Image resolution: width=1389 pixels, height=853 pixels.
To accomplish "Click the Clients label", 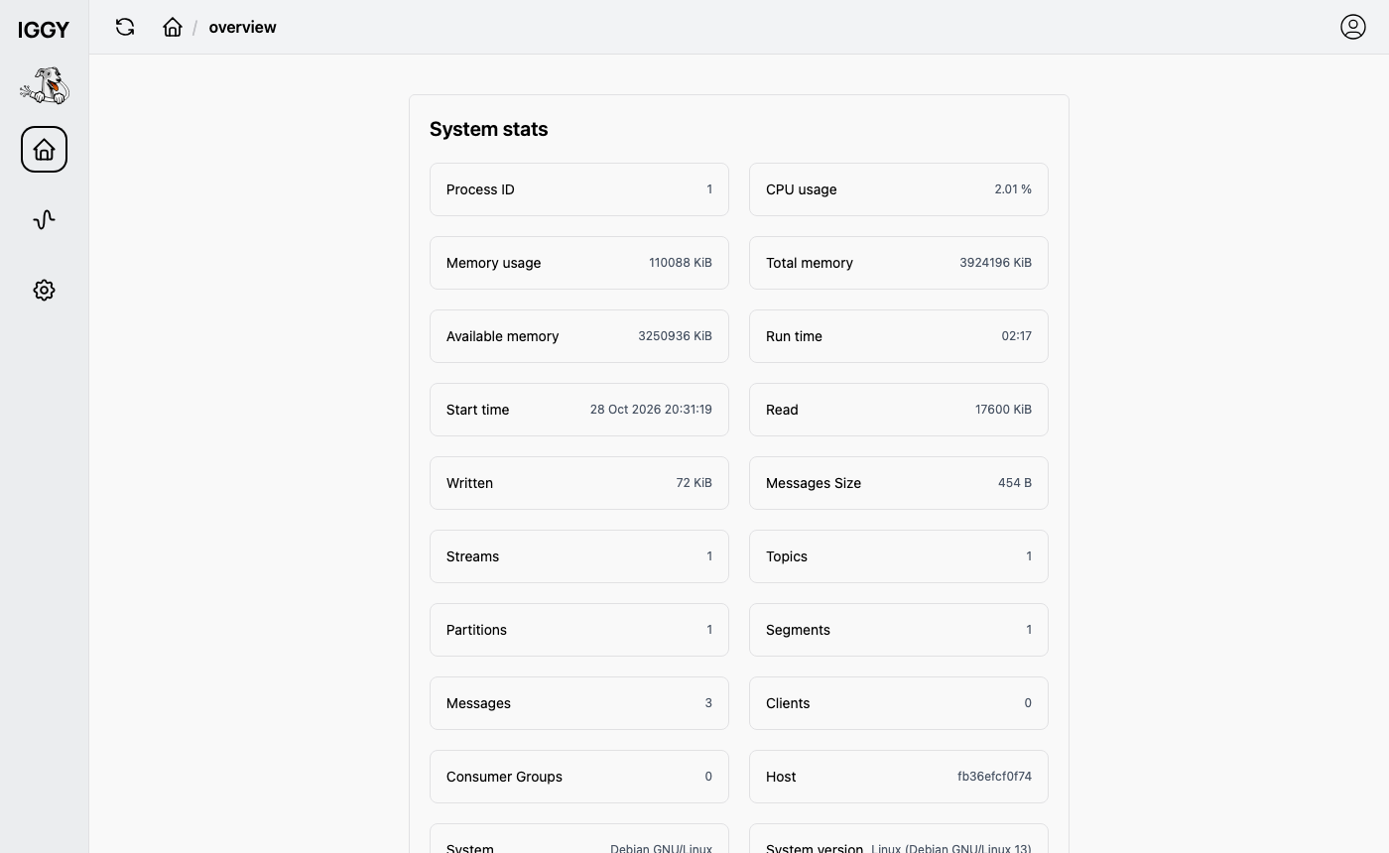I will 788,703.
